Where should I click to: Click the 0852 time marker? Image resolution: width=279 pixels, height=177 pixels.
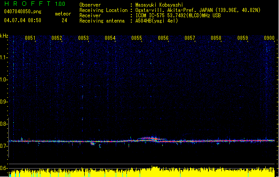pyautogui.click(x=57, y=38)
